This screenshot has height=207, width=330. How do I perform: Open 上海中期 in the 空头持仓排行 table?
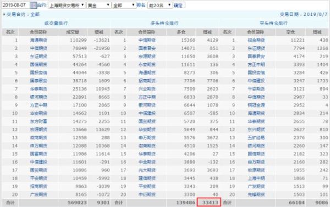pos(256,178)
